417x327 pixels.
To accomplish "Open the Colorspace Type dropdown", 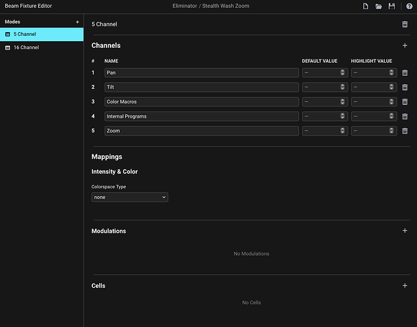I will coord(130,197).
